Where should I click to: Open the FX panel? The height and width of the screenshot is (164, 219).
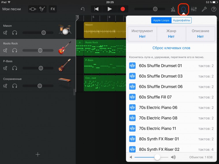click(53, 9)
